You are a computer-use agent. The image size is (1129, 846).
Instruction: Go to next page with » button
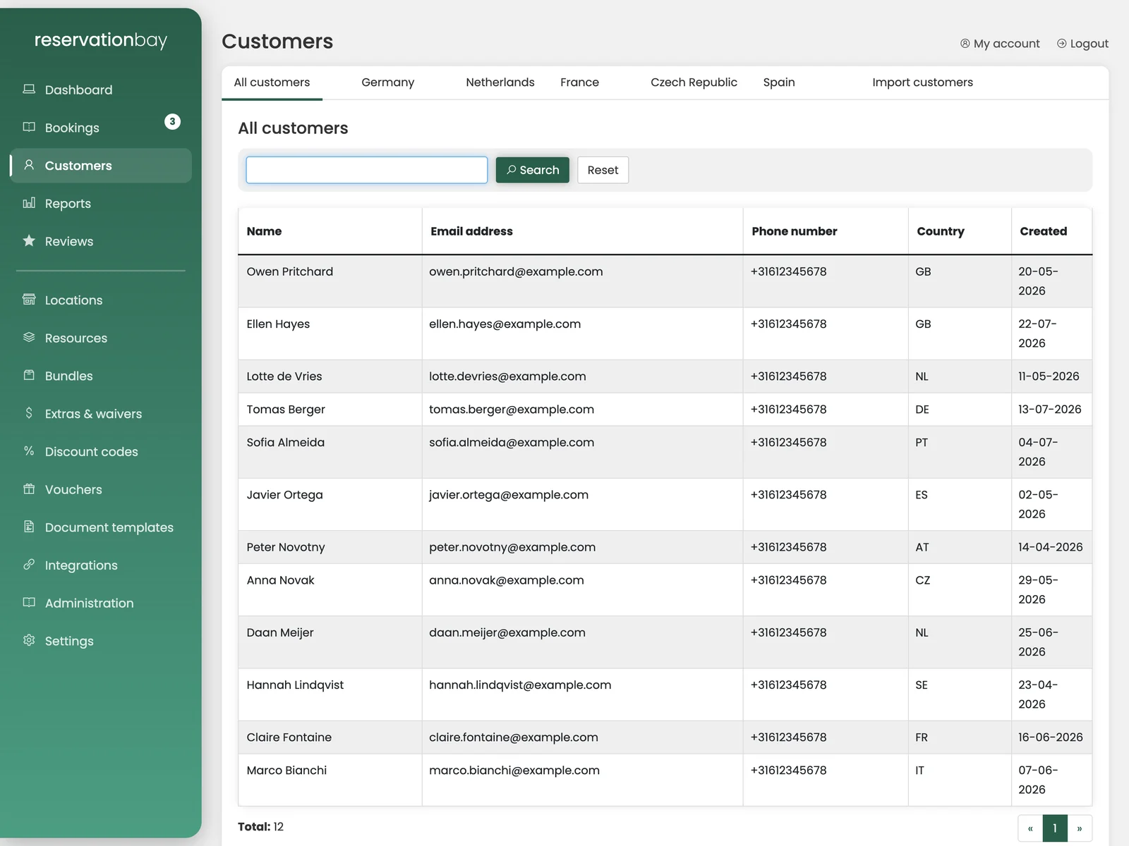(x=1080, y=828)
